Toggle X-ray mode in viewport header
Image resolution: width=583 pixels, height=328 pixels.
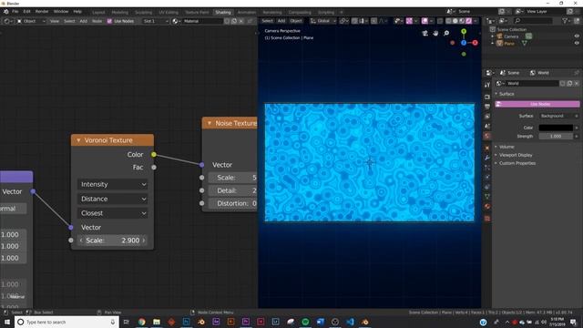pyautogui.click(x=440, y=21)
